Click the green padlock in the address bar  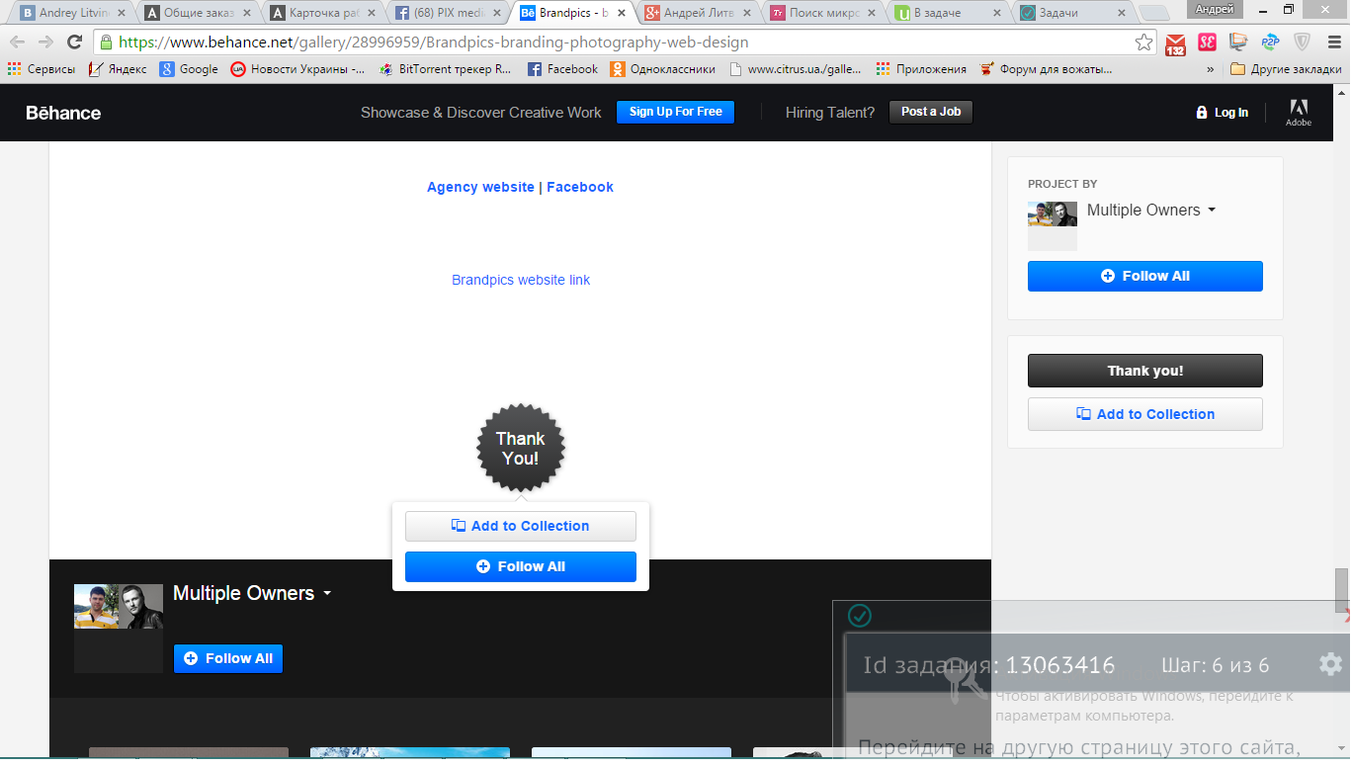(x=106, y=43)
